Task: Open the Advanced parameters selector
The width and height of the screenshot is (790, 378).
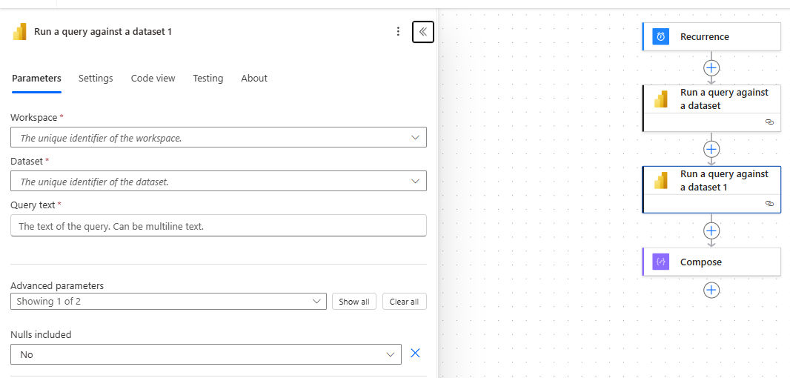Action: click(x=168, y=302)
